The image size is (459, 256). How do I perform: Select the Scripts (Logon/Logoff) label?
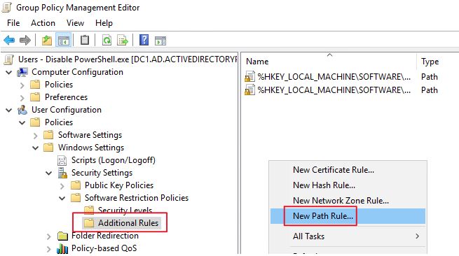114,160
